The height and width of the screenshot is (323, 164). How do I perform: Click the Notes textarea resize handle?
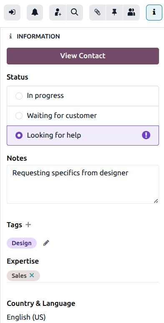[x=156, y=201]
